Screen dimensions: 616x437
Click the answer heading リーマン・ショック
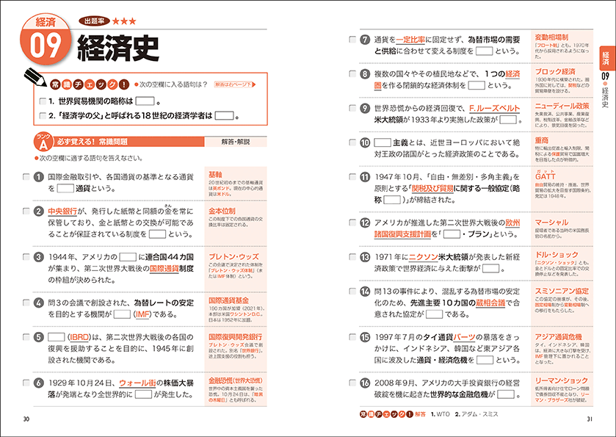coord(562,380)
